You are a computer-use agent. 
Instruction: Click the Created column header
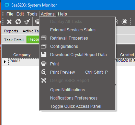127,55
